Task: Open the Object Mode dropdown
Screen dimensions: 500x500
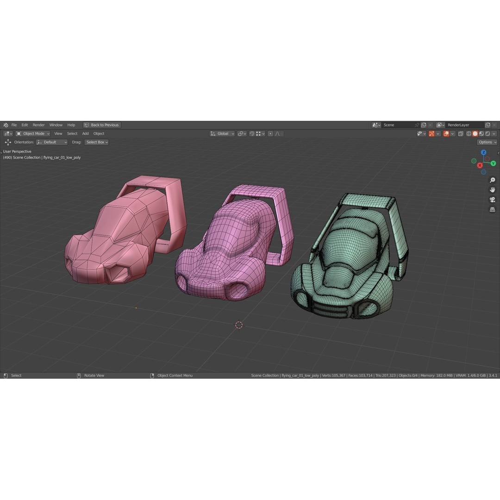Action: click(x=32, y=133)
